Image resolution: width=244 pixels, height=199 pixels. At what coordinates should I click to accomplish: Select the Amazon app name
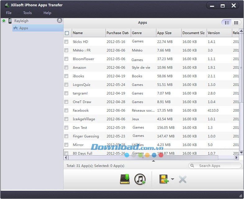(x=79, y=68)
